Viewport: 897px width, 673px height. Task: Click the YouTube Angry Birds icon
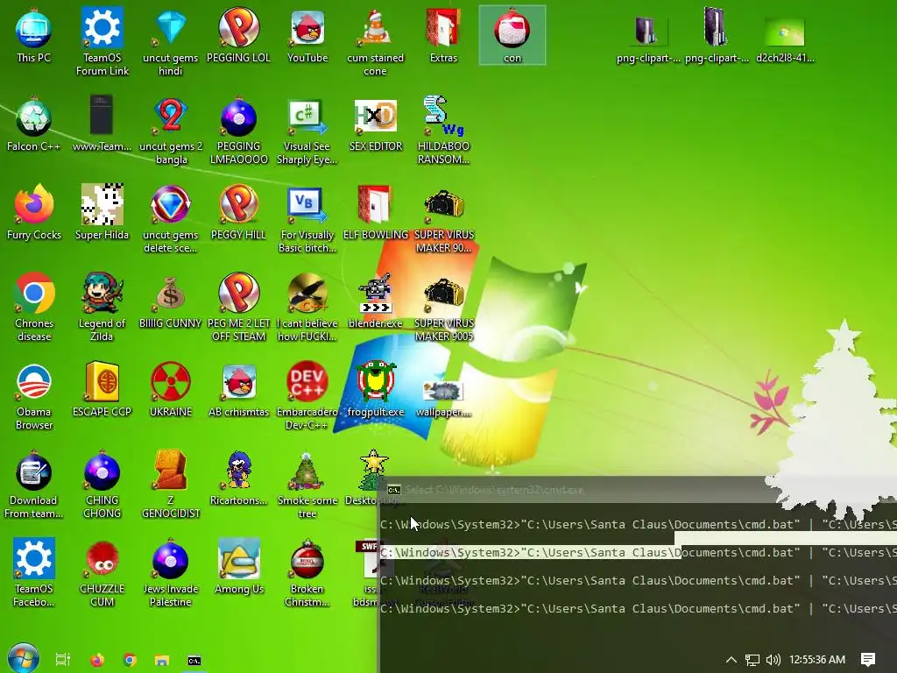(x=307, y=29)
